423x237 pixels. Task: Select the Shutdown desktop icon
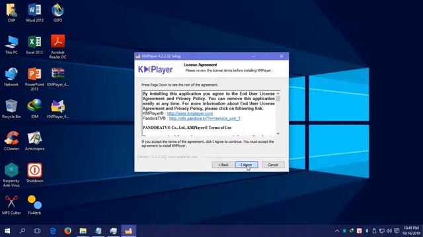pyautogui.click(x=34, y=173)
